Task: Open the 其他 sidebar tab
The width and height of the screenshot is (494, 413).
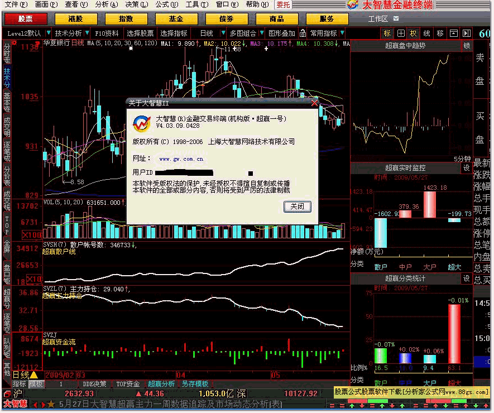Action: (x=7, y=369)
